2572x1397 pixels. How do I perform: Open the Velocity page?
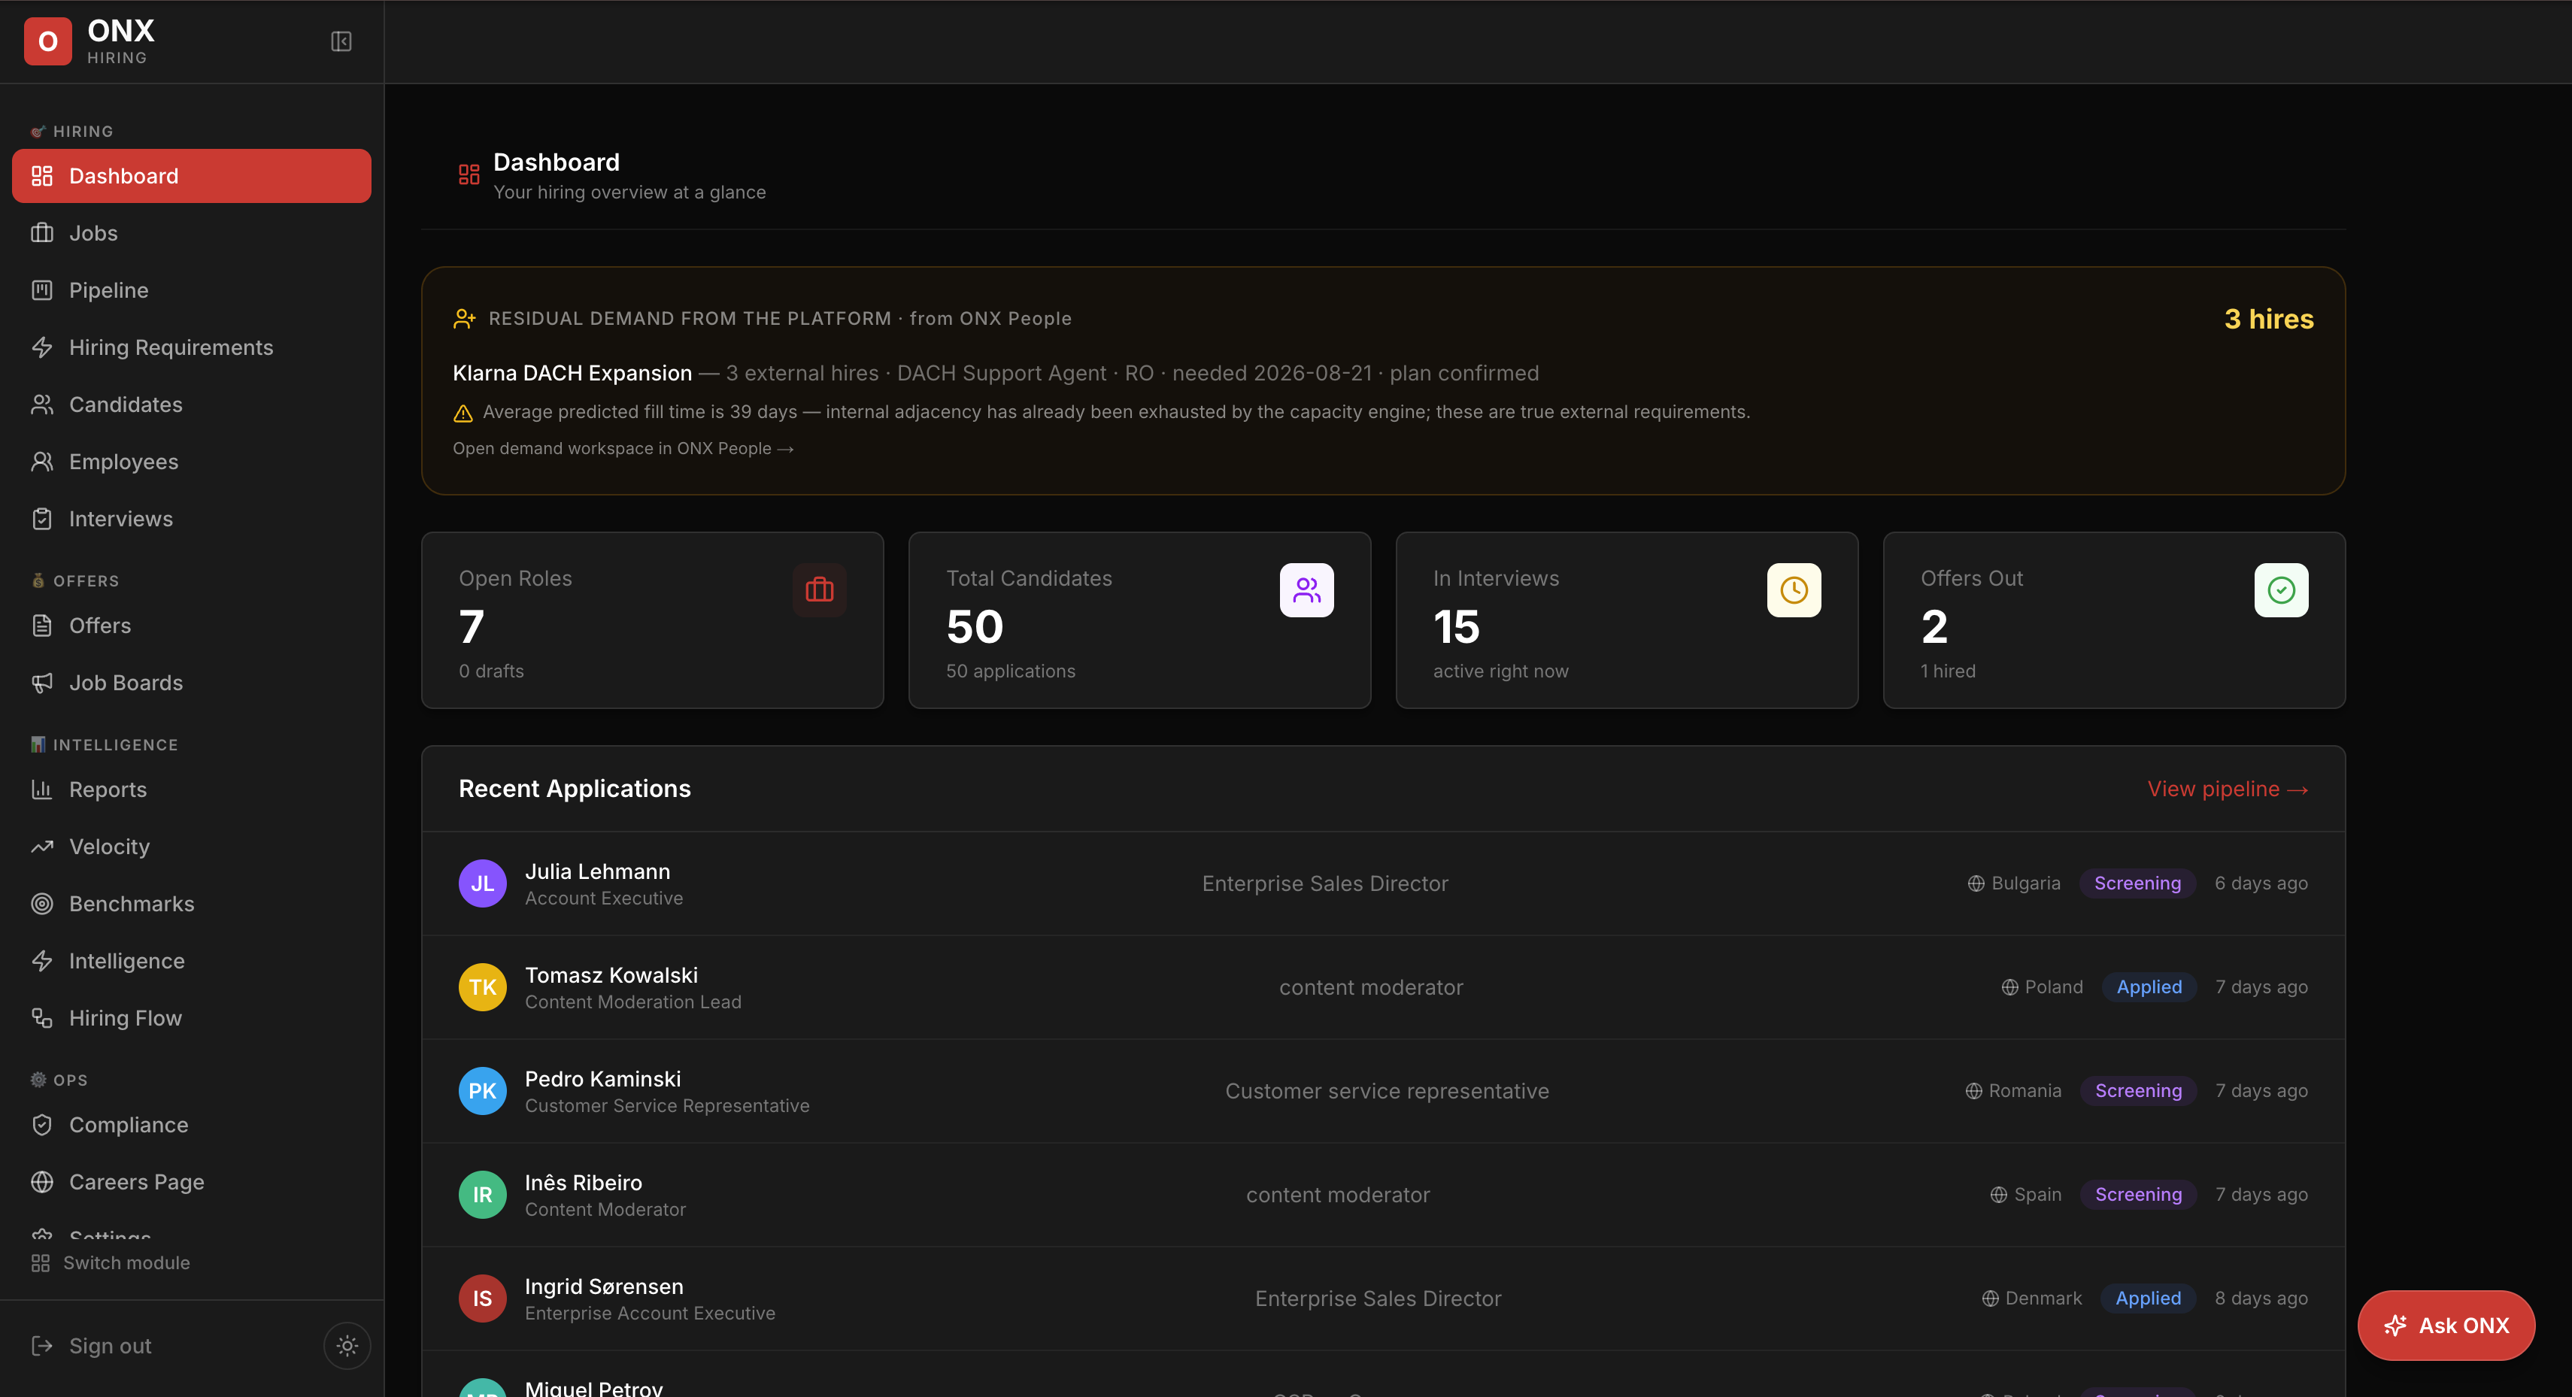click(x=192, y=846)
